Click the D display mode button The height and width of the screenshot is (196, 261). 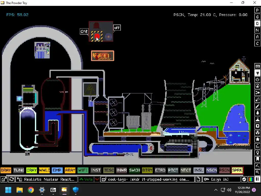pyautogui.click(x=257, y=23)
